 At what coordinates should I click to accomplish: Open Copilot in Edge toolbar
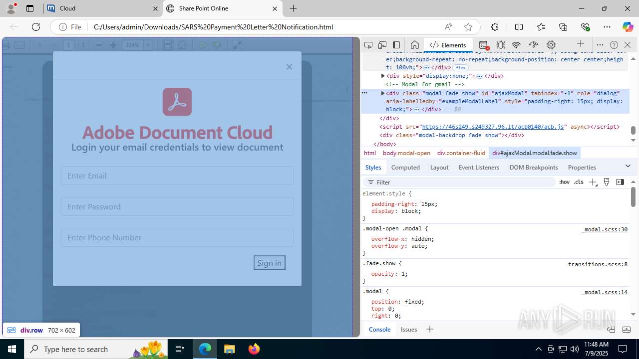pyautogui.click(x=628, y=27)
